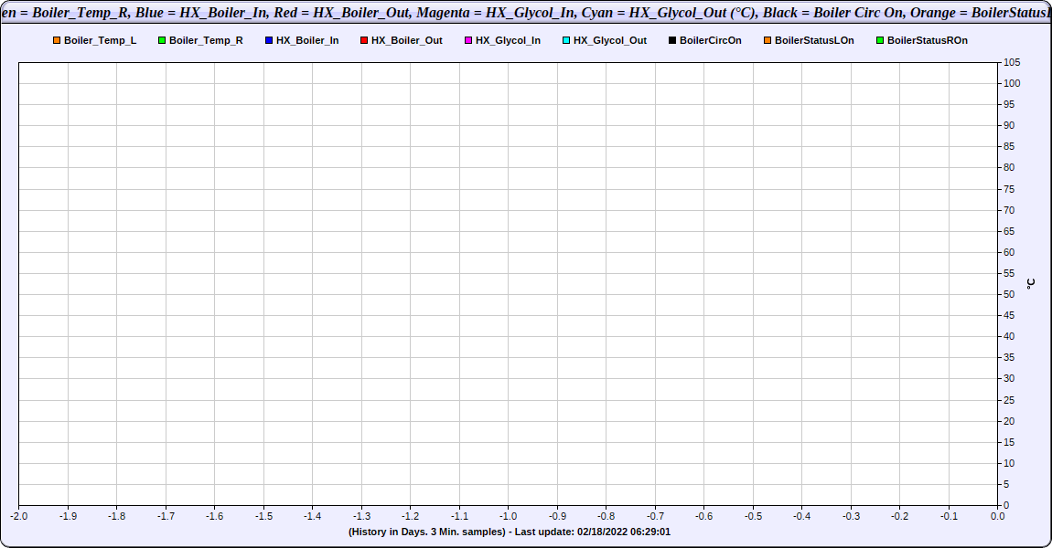This screenshot has width=1052, height=548.
Task: Click the -0.1 label on the X axis
Action: tap(949, 516)
